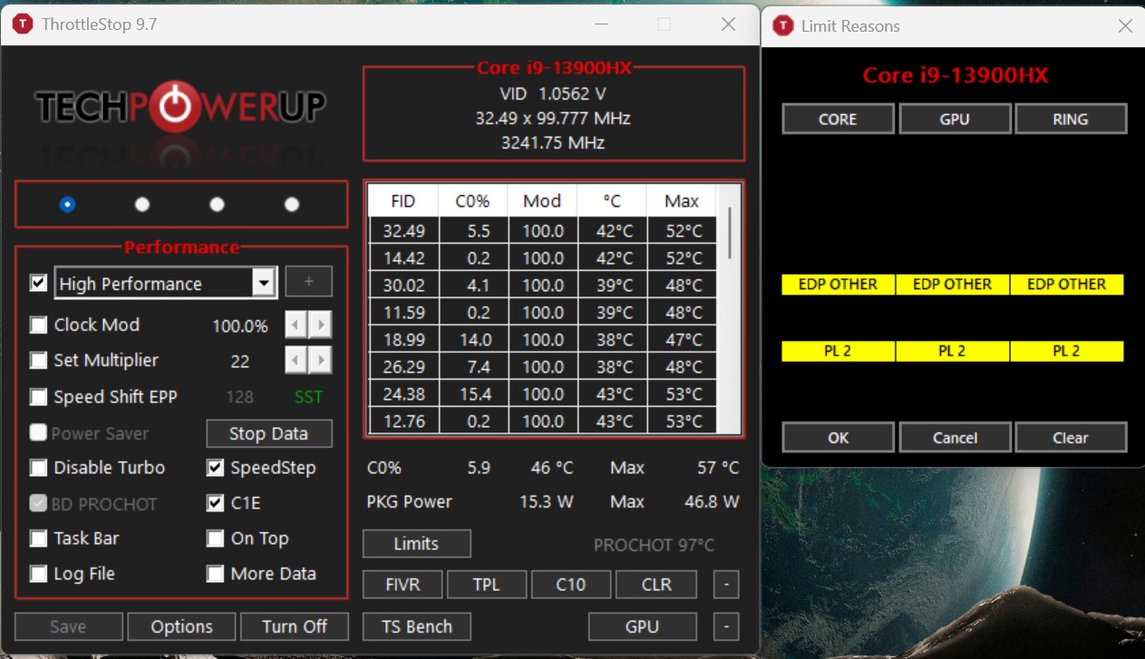Click the minus button next to CLR
This screenshot has height=659, width=1145.
click(726, 585)
